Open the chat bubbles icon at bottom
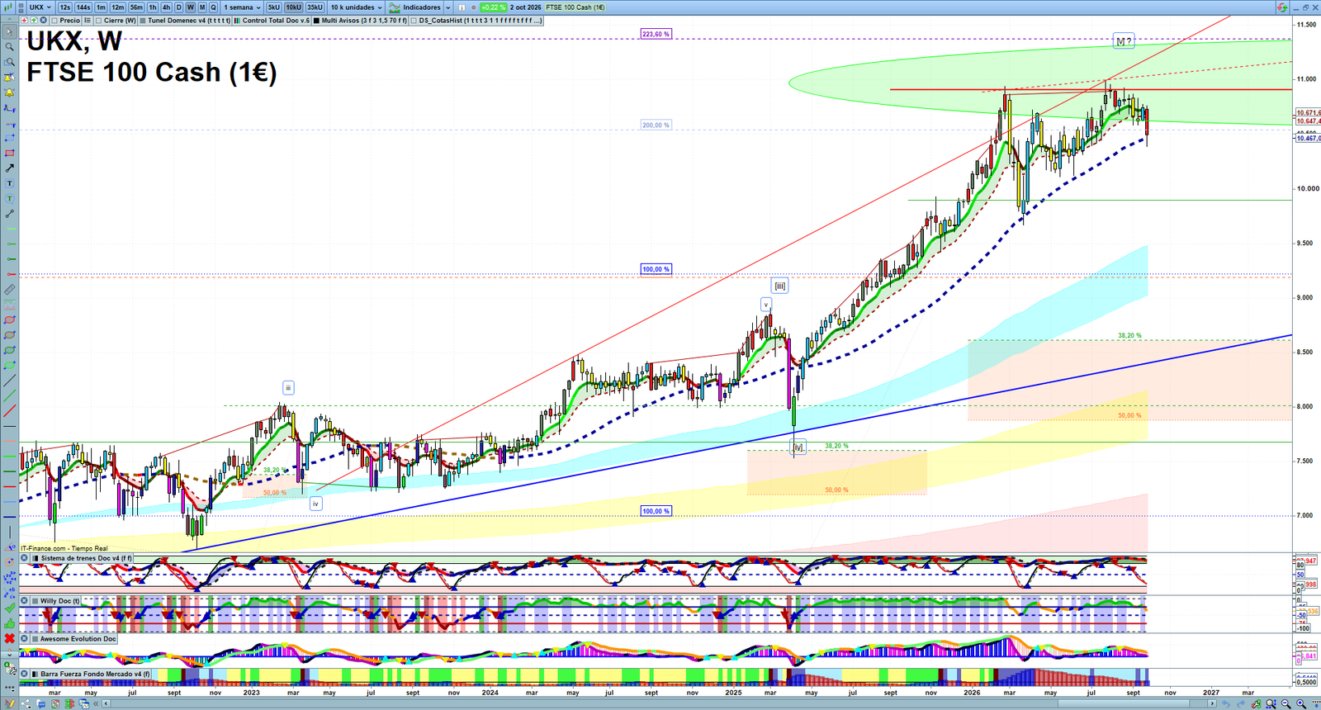Image resolution: width=1321 pixels, height=710 pixels. point(40,704)
